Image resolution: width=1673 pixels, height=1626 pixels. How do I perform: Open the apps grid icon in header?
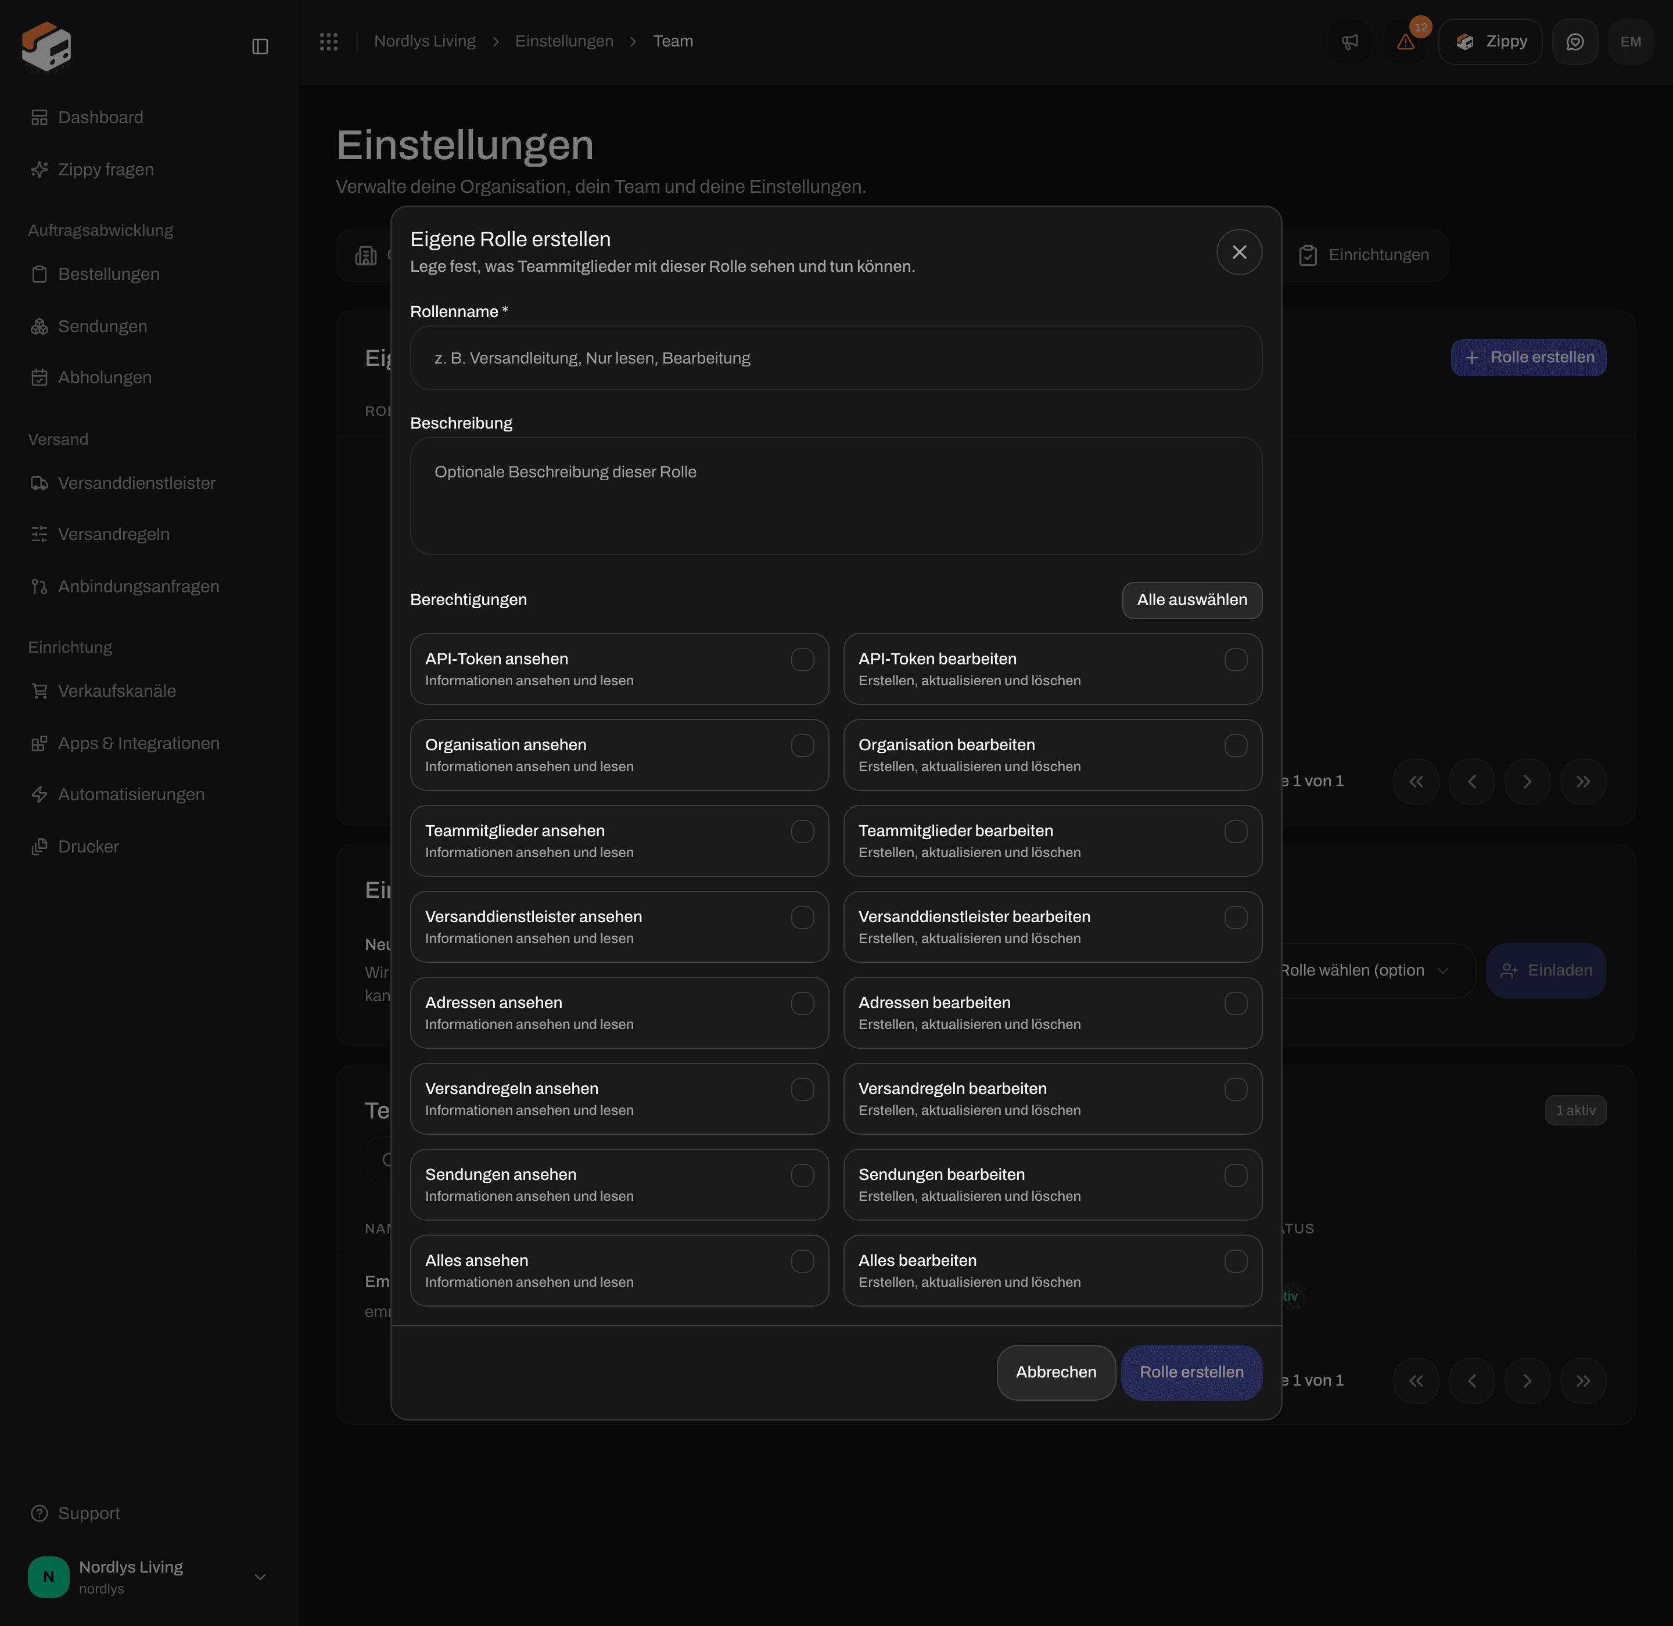pos(329,42)
